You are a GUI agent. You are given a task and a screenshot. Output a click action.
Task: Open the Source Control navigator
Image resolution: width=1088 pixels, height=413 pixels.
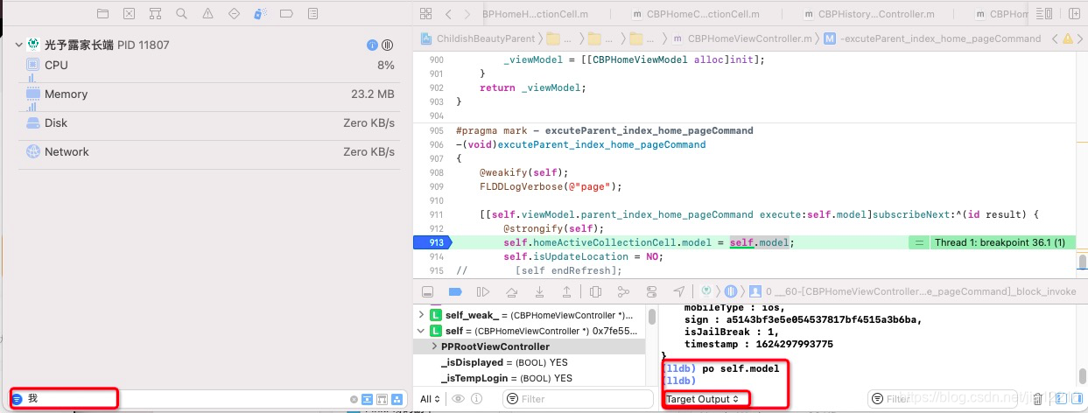[x=130, y=14]
